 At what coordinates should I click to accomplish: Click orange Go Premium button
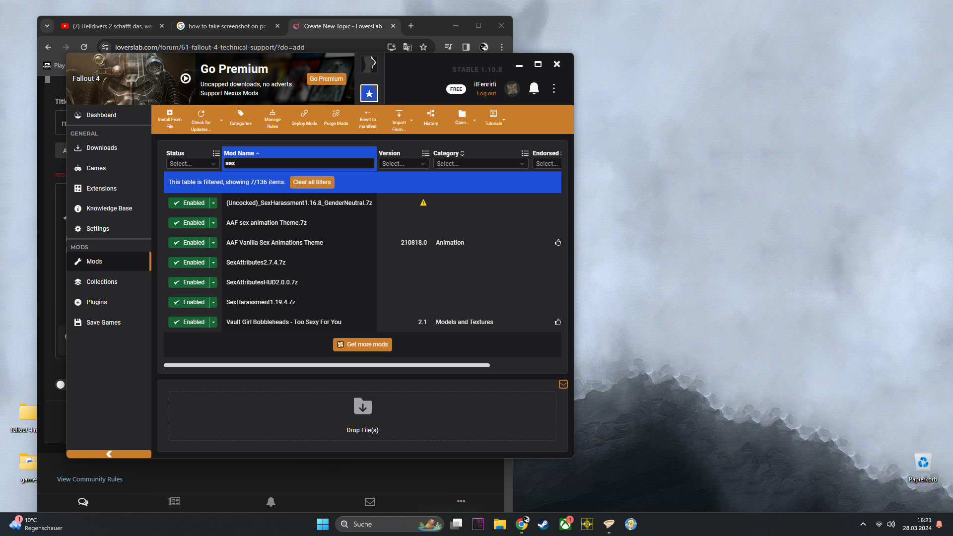point(326,79)
